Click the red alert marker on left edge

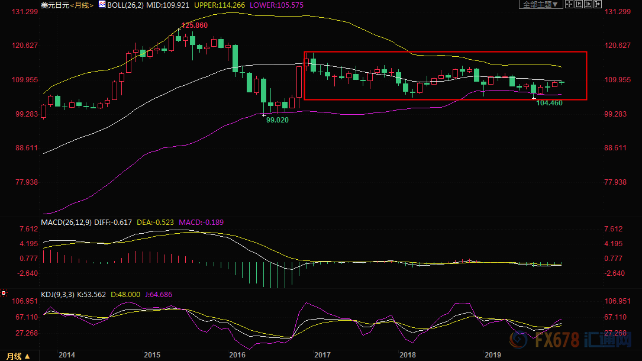[x=4, y=292]
